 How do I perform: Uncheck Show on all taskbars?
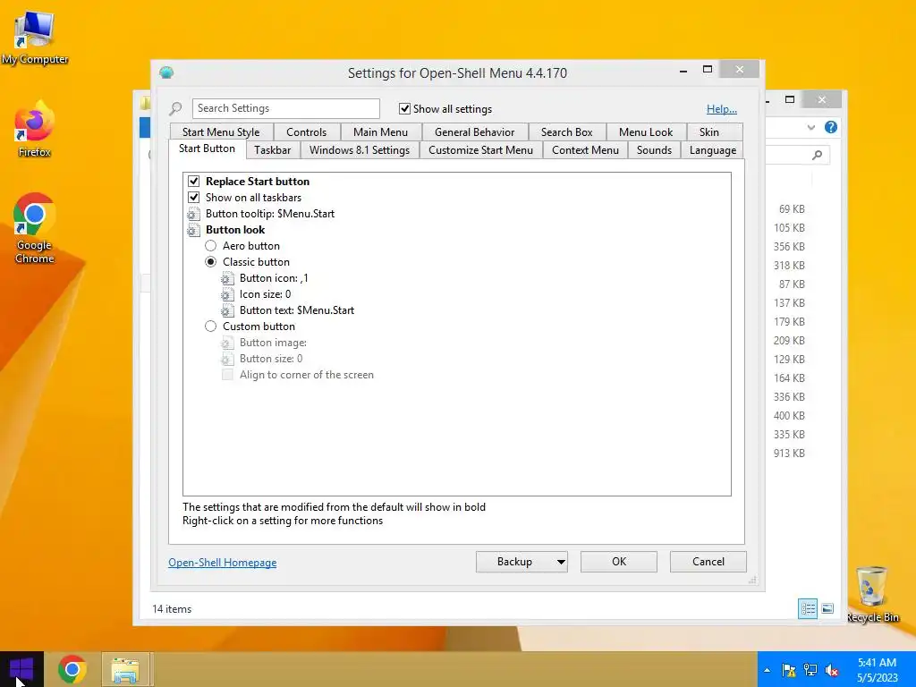coord(194,198)
